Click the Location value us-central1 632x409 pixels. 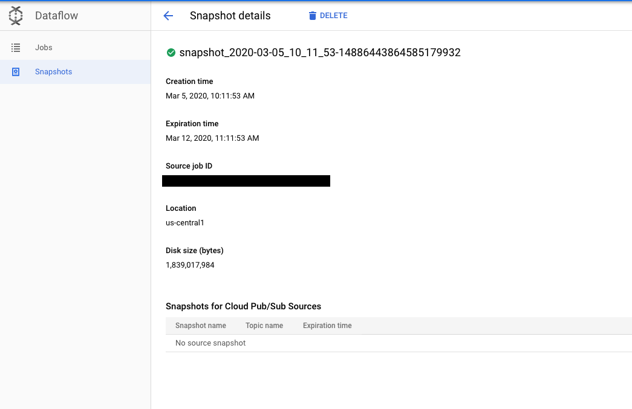click(x=184, y=222)
